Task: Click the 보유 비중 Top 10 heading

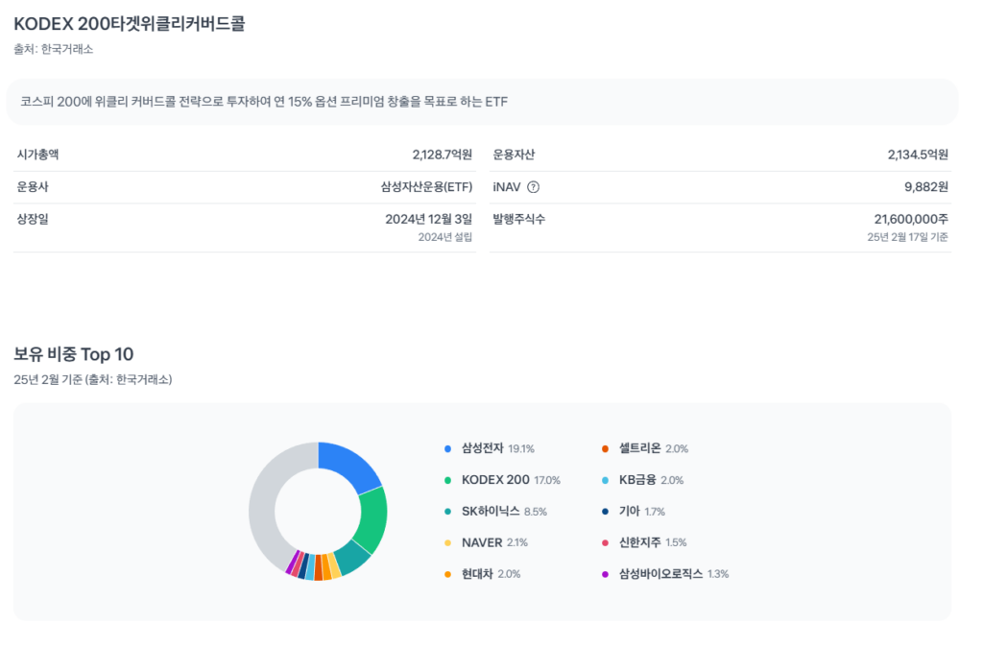Action: point(73,354)
